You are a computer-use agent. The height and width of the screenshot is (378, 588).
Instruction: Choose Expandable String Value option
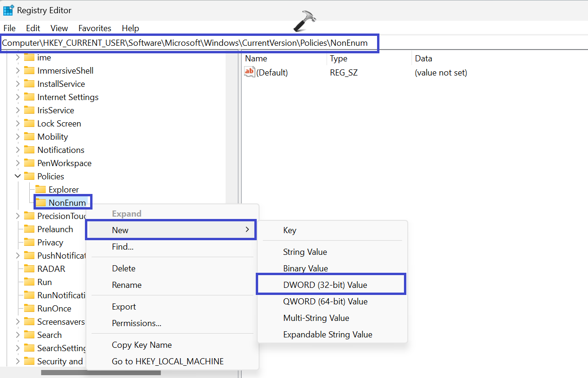point(332,335)
